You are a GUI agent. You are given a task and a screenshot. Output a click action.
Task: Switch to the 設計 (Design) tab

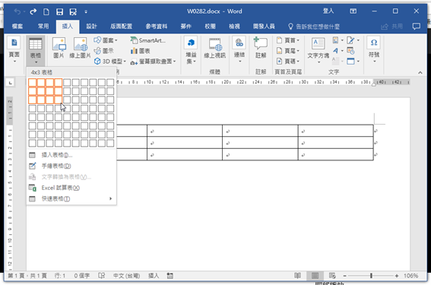[x=91, y=27]
